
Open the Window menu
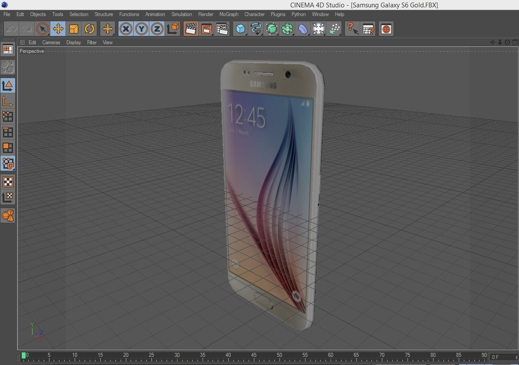[320, 14]
